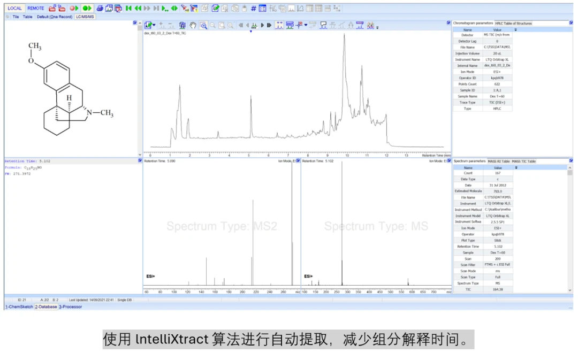This screenshot has height=353, width=578.
Task: Click the blue list view icon beside hash
Action: 262,8
